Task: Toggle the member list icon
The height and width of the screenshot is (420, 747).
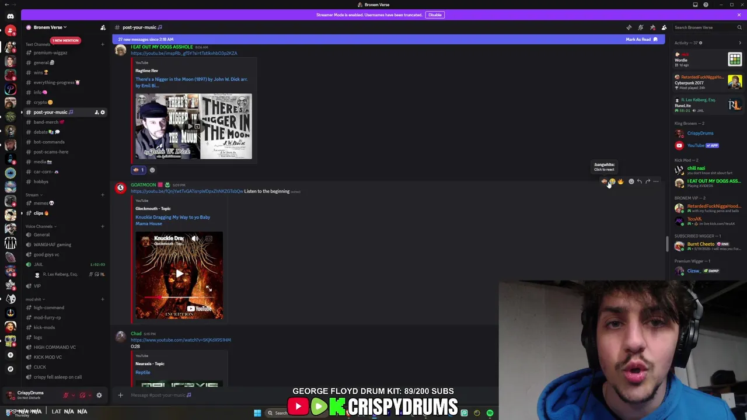Action: tap(664, 27)
